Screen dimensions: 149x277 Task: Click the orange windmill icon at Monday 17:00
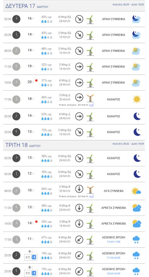point(90,98)
